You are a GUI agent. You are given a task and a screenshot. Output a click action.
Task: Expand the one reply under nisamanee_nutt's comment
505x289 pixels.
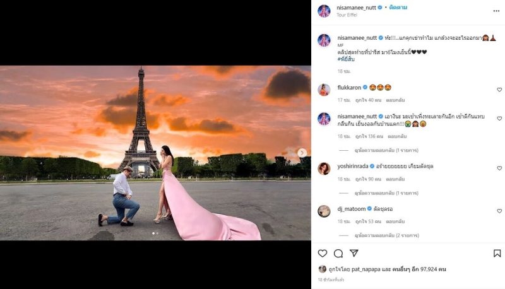pyautogui.click(x=386, y=150)
